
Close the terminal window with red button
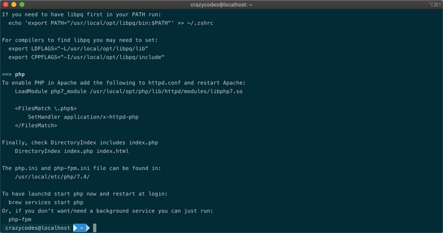(x=5, y=4)
